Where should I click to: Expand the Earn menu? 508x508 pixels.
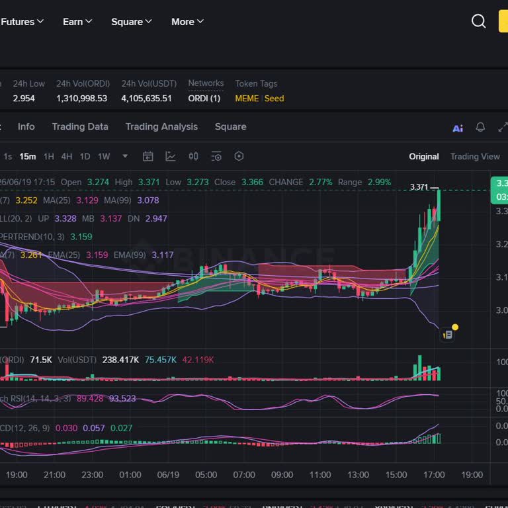pos(77,22)
